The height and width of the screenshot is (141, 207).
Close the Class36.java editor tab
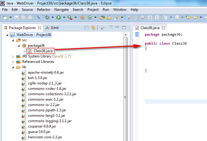163,28
